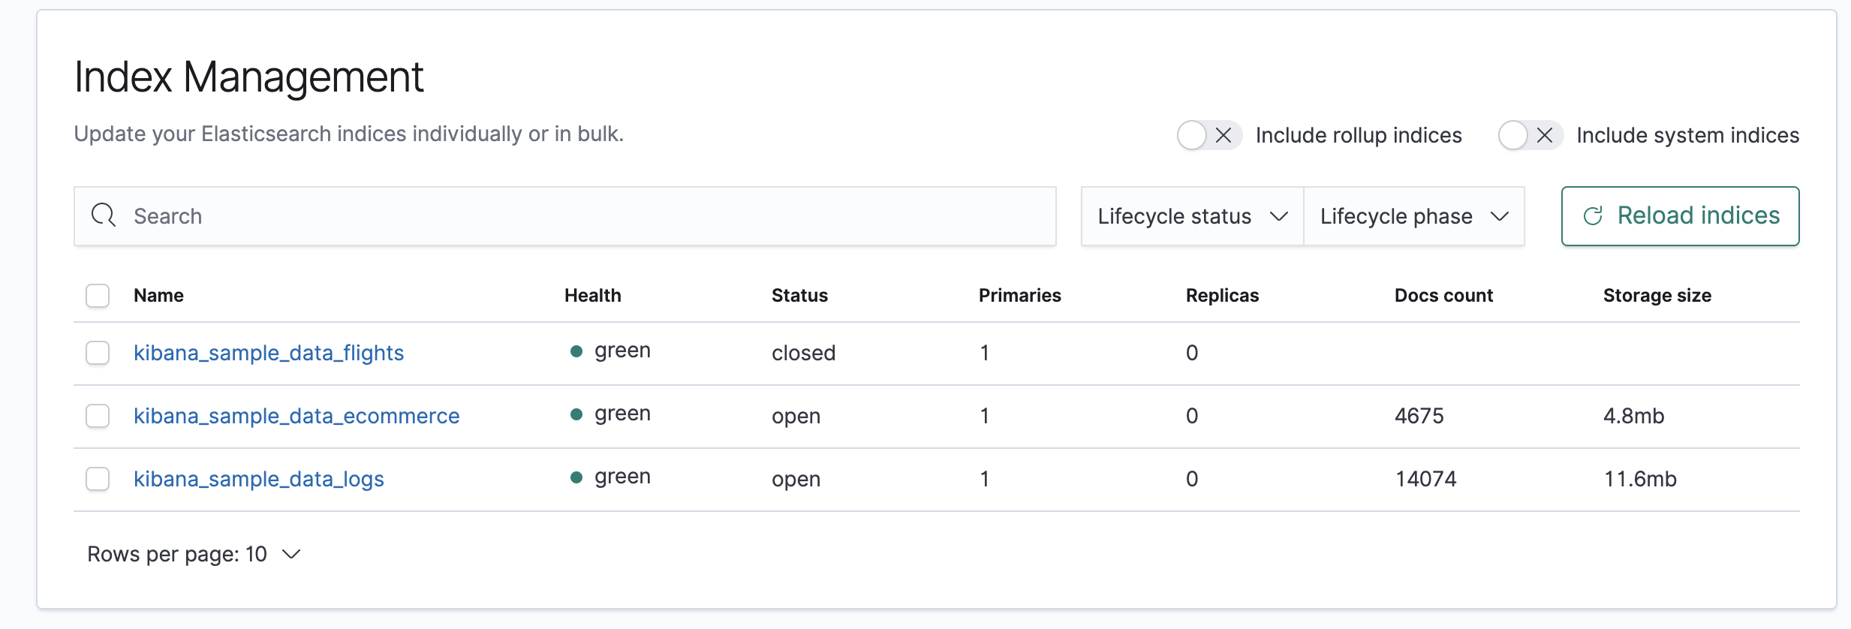Check the kibana_sample_data_flights row checkbox
This screenshot has width=1851, height=629.
98,353
